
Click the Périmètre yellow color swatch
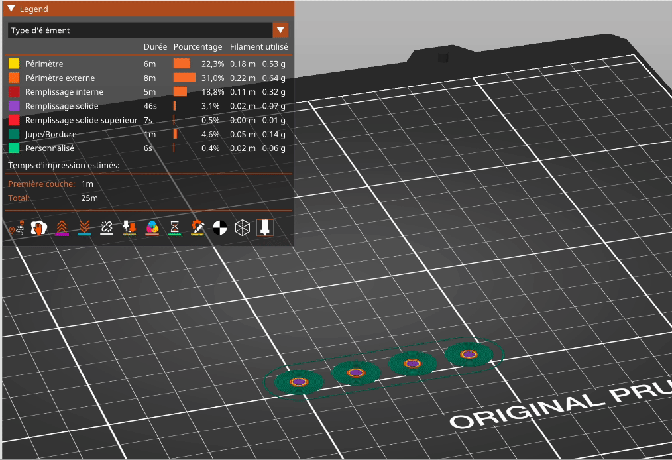tap(14, 64)
